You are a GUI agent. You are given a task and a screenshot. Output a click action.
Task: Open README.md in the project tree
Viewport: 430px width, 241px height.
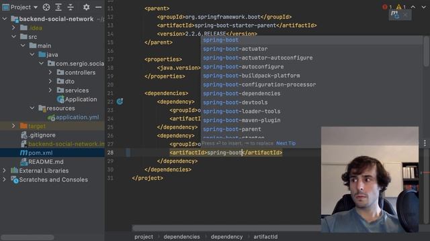click(46, 162)
